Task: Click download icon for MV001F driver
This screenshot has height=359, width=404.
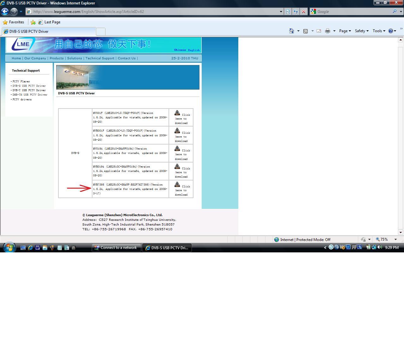Action: click(x=177, y=113)
